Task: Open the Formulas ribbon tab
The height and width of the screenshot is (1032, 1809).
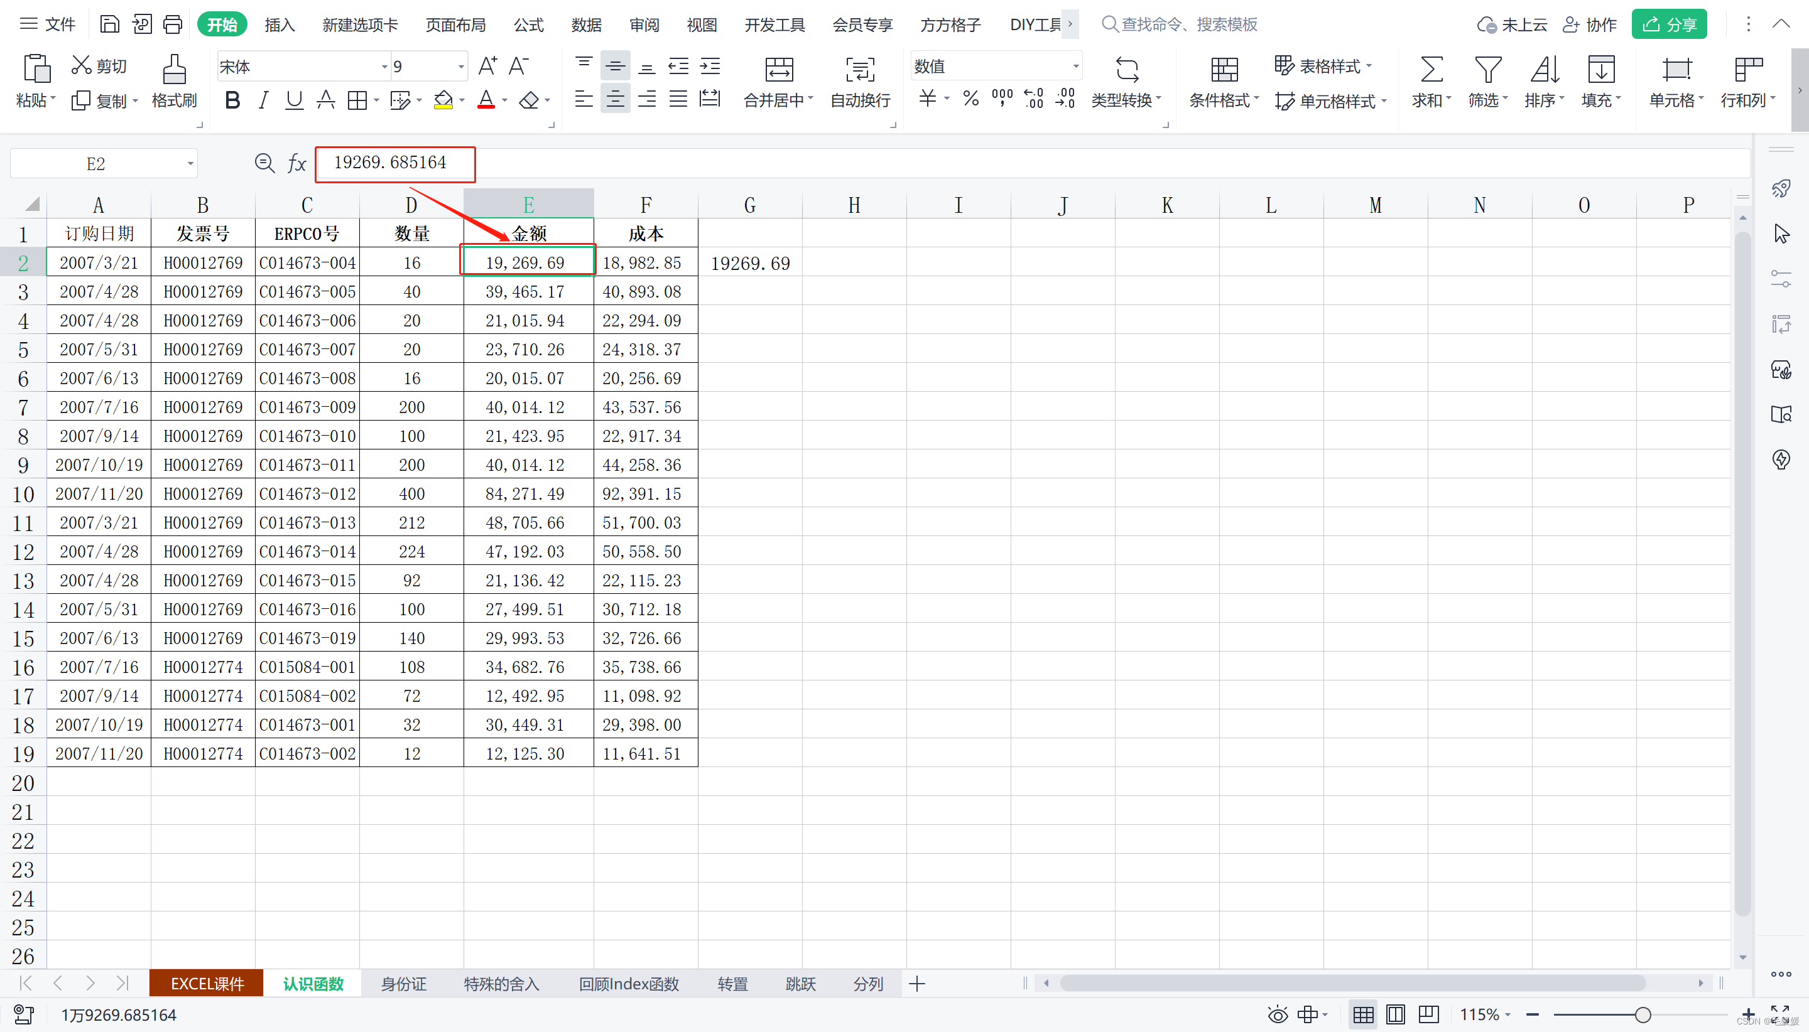Action: [x=528, y=25]
